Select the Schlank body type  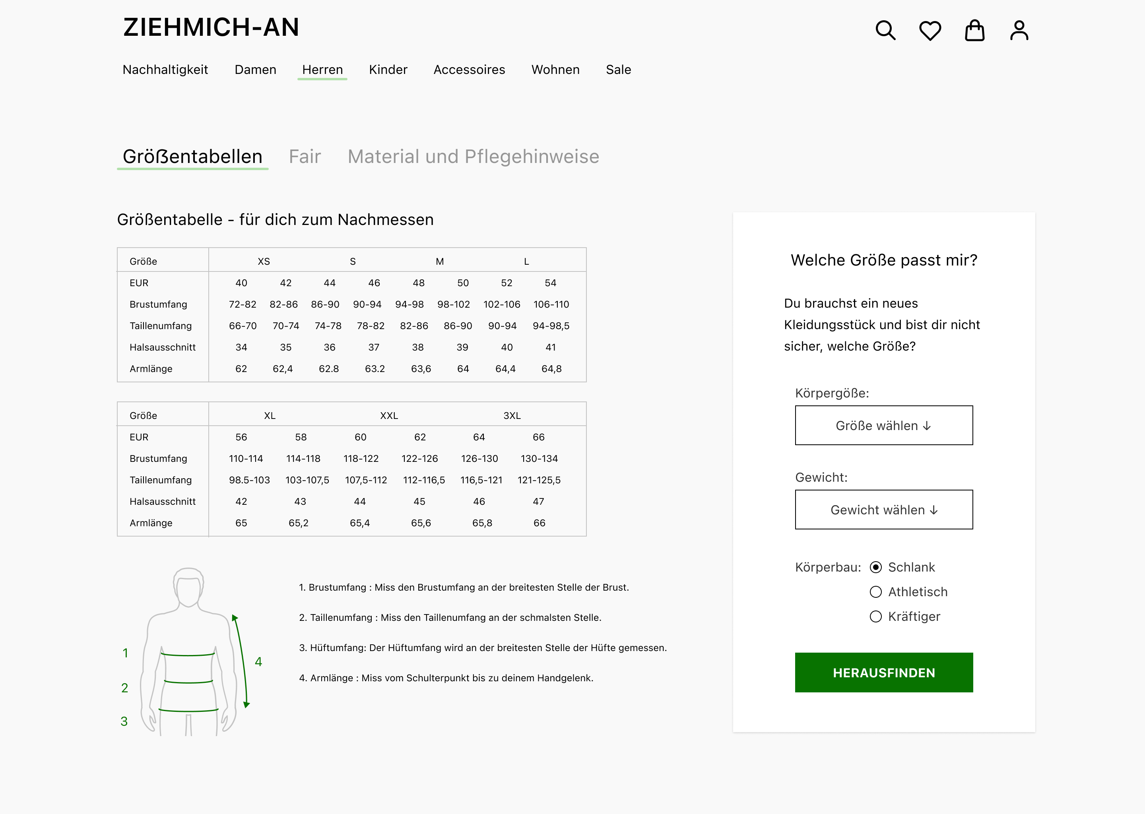(876, 568)
